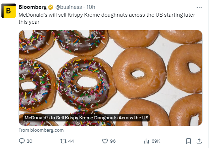The image size is (219, 148).
Task: Click the gold verified badge
Action: 51,7
